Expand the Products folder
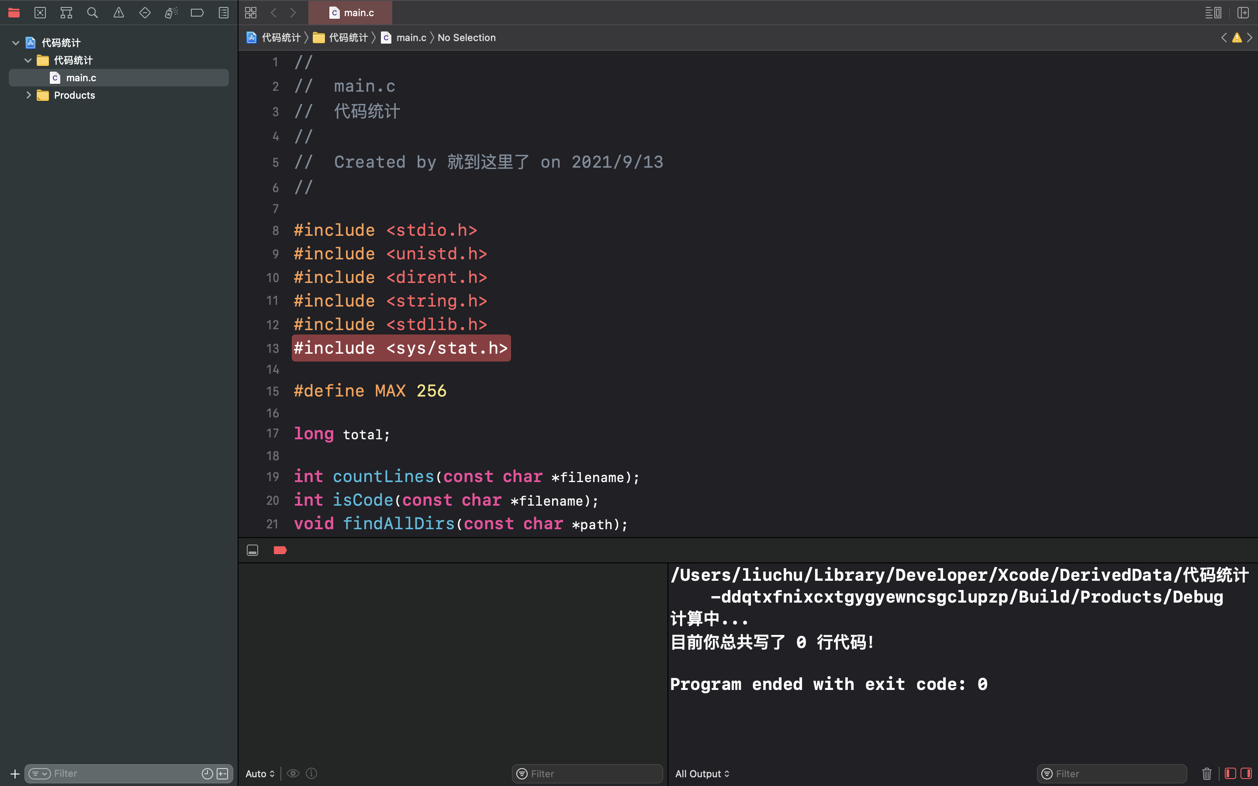The height and width of the screenshot is (786, 1258). click(x=28, y=95)
